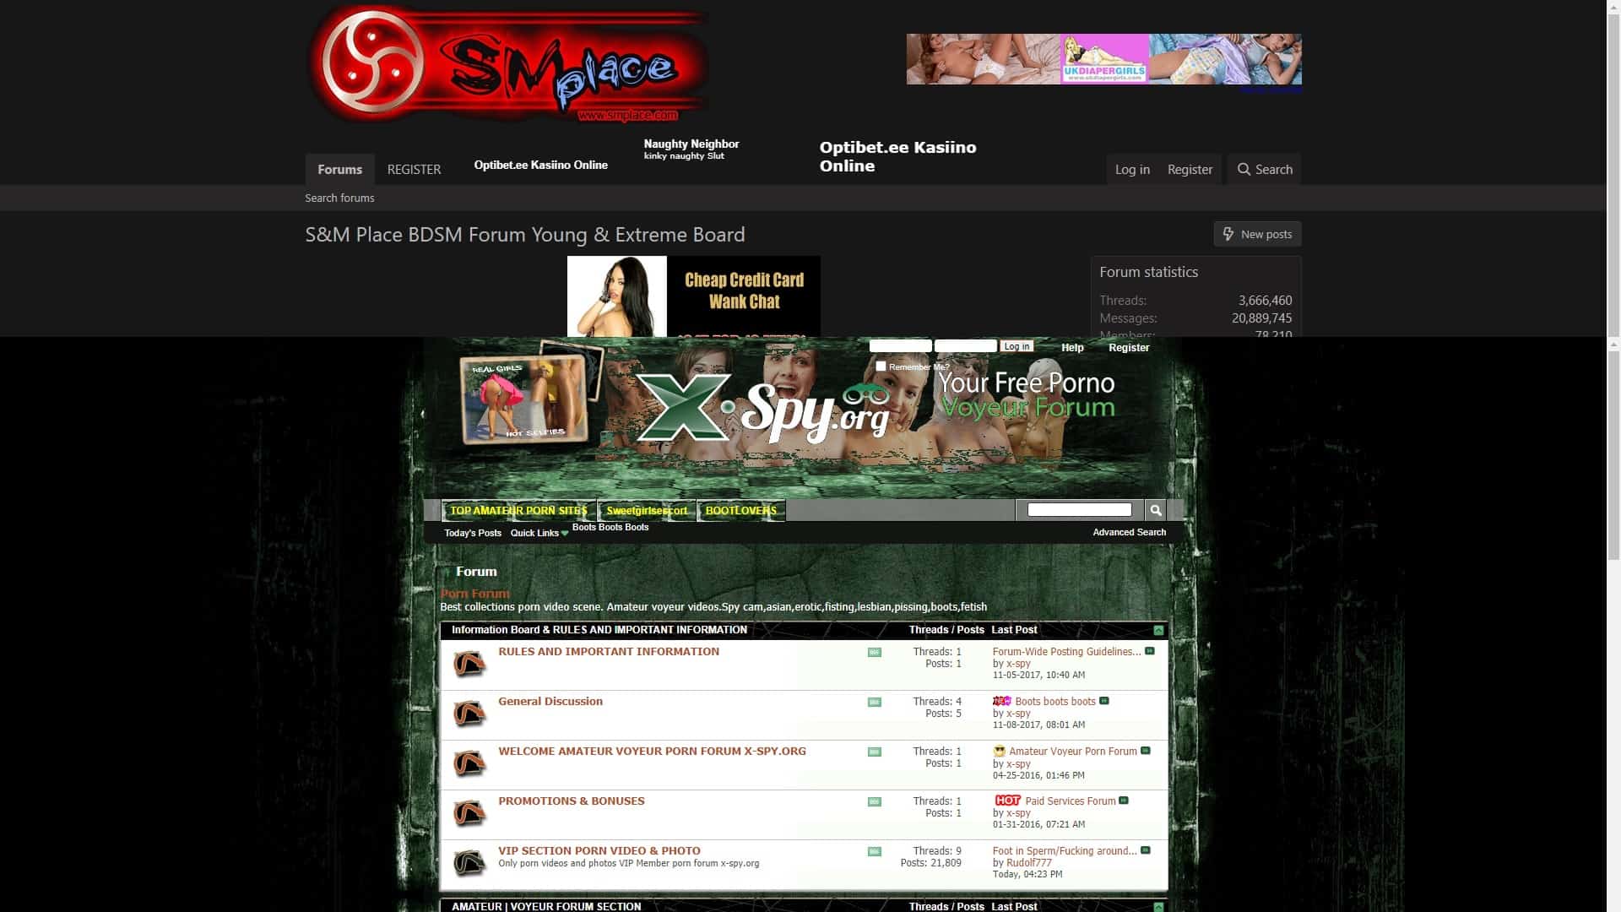Click the New posts button
This screenshot has height=912, width=1621.
click(1257, 234)
